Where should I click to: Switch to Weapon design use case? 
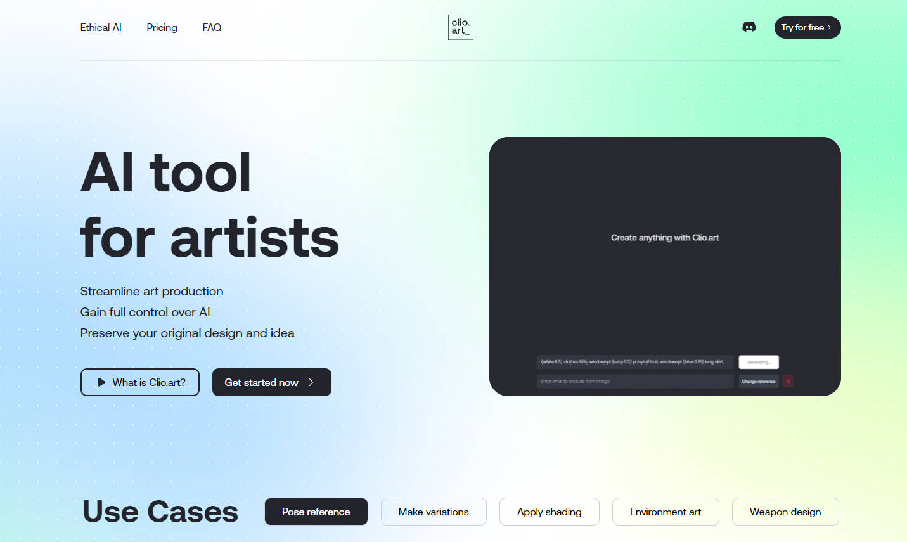(x=785, y=512)
